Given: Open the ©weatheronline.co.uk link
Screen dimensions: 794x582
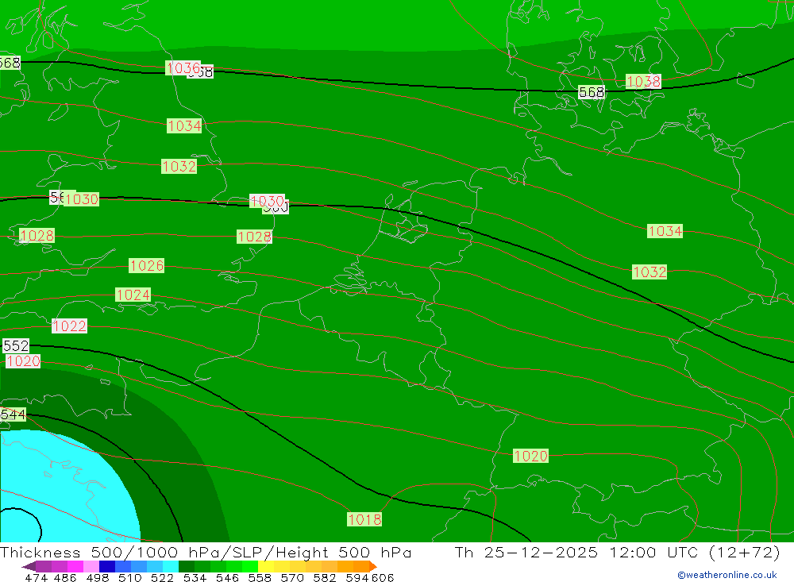Looking at the screenshot, I should pyautogui.click(x=727, y=575).
